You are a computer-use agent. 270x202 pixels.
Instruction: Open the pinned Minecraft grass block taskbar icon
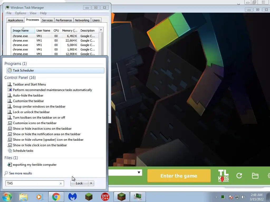coord(89,197)
